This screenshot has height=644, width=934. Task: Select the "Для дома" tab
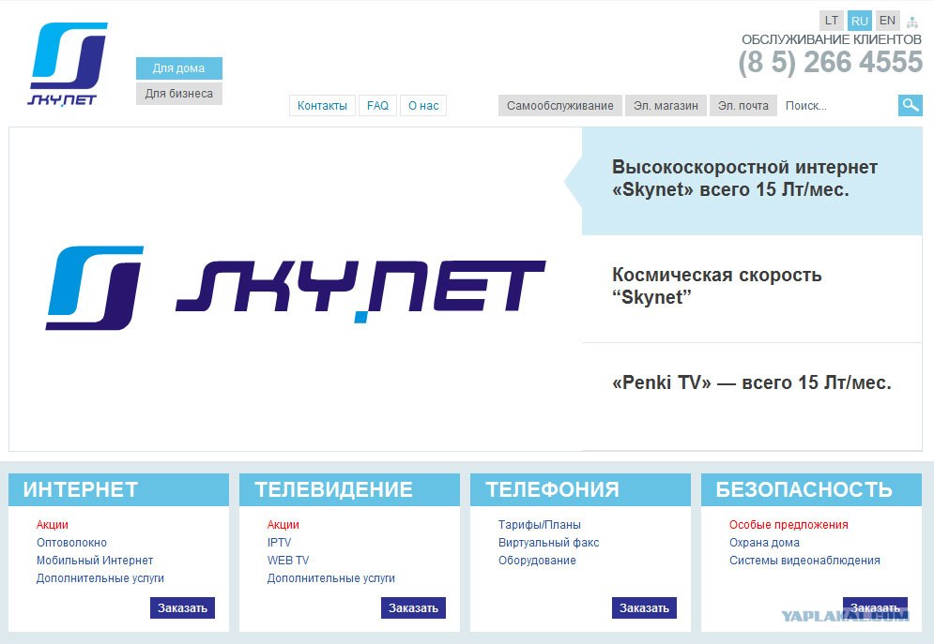pyautogui.click(x=178, y=68)
